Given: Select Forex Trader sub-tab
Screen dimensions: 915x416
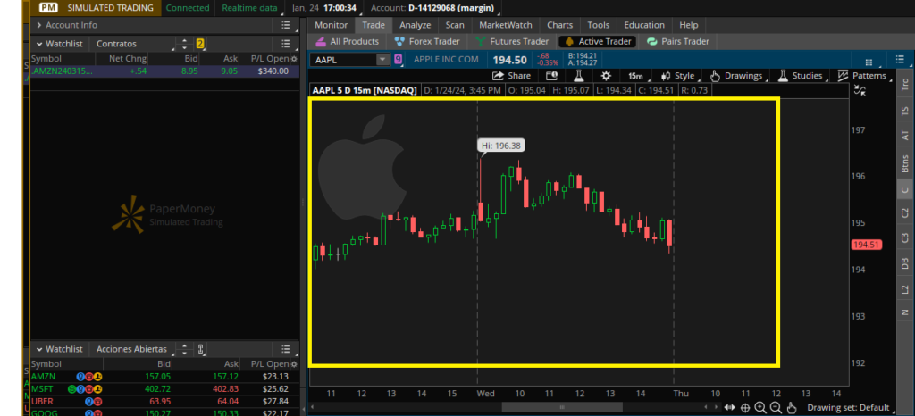Looking at the screenshot, I should point(427,41).
